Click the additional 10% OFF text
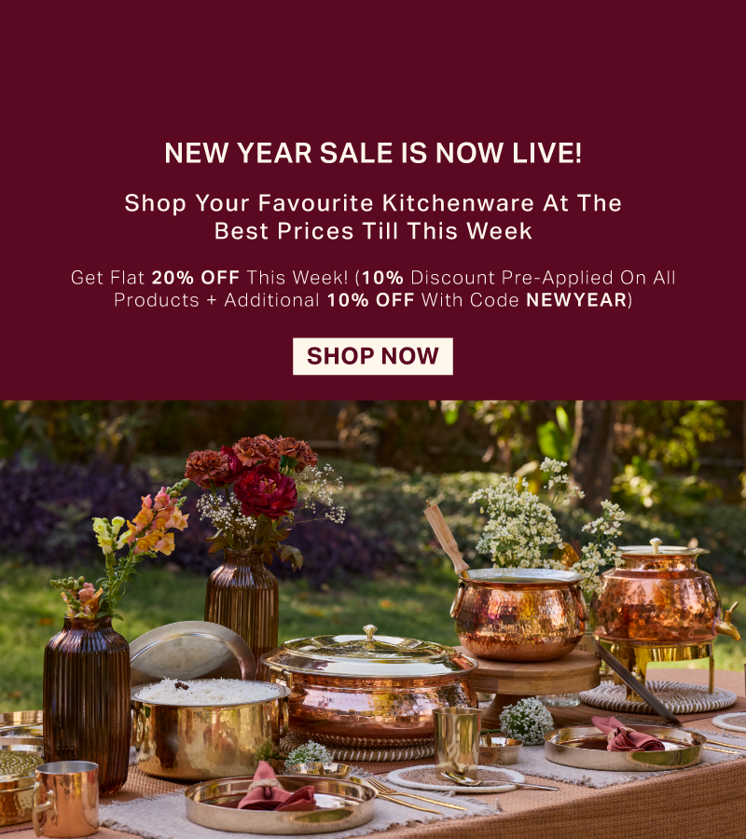The height and width of the screenshot is (839, 746). (x=371, y=299)
